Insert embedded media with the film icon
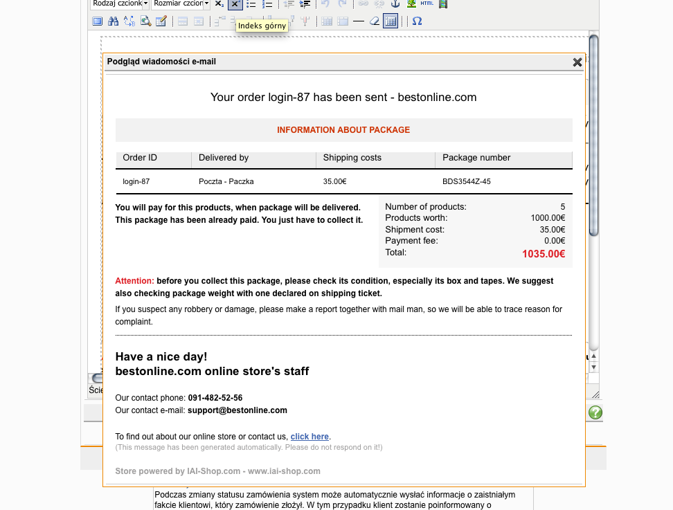Screen dimensions: 673x510 (x=443, y=4)
